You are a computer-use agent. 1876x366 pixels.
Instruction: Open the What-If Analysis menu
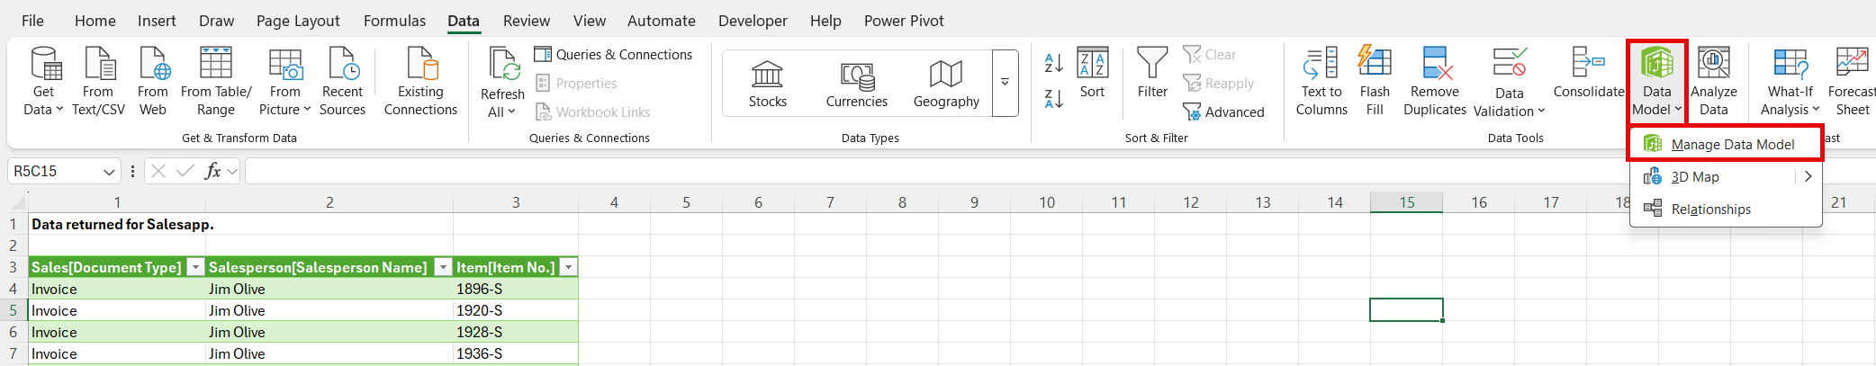coord(1790,82)
